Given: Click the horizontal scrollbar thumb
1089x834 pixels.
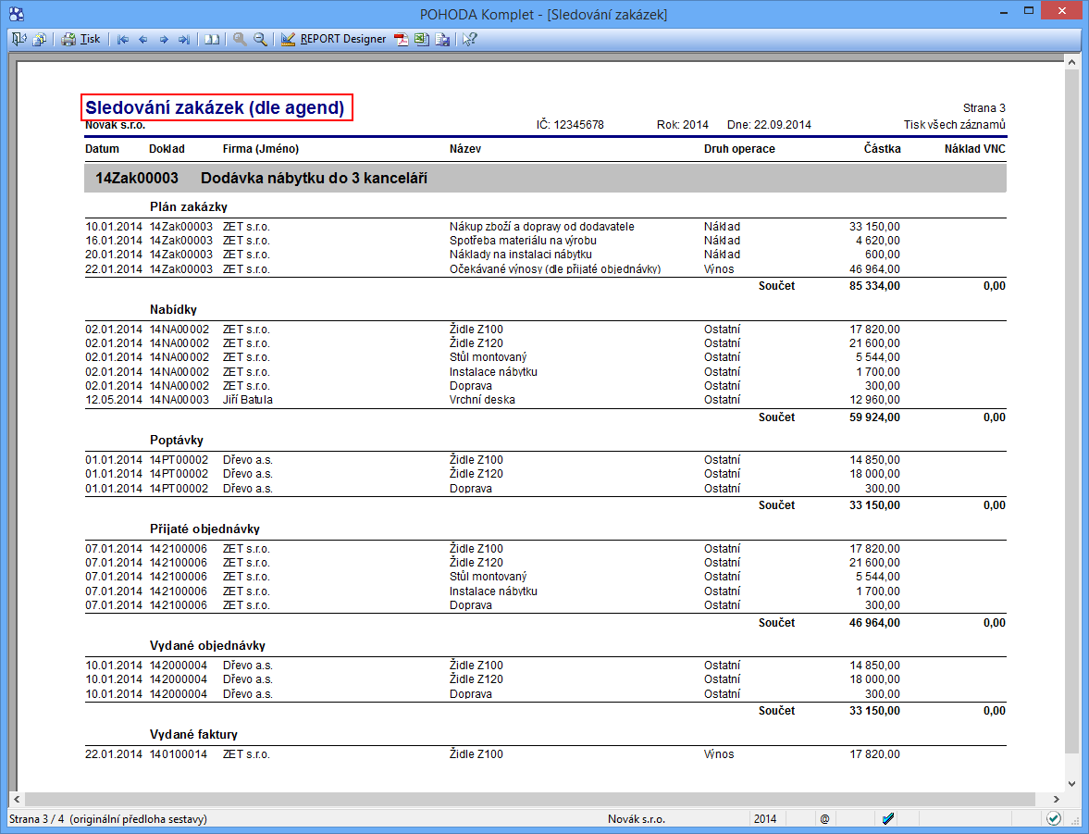Looking at the screenshot, I should [529, 799].
